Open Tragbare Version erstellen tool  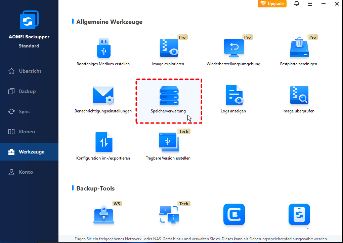coord(169,142)
